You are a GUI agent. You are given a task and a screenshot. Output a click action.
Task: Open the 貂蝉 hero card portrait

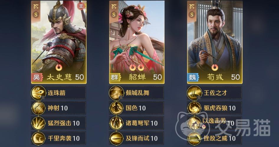point(137,42)
